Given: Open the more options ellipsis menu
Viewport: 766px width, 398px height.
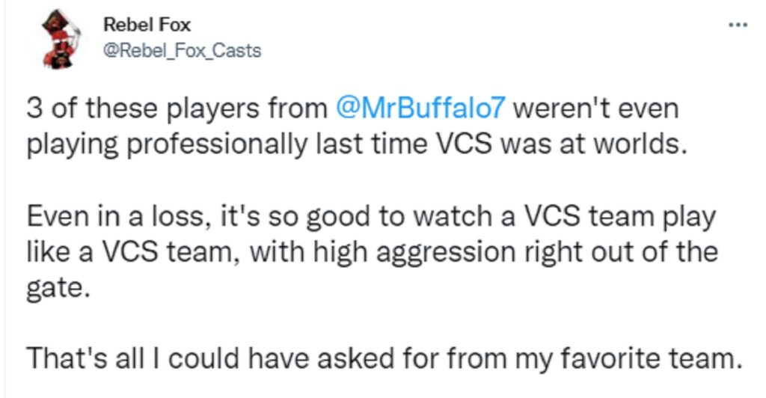Looking at the screenshot, I should coord(738,24).
